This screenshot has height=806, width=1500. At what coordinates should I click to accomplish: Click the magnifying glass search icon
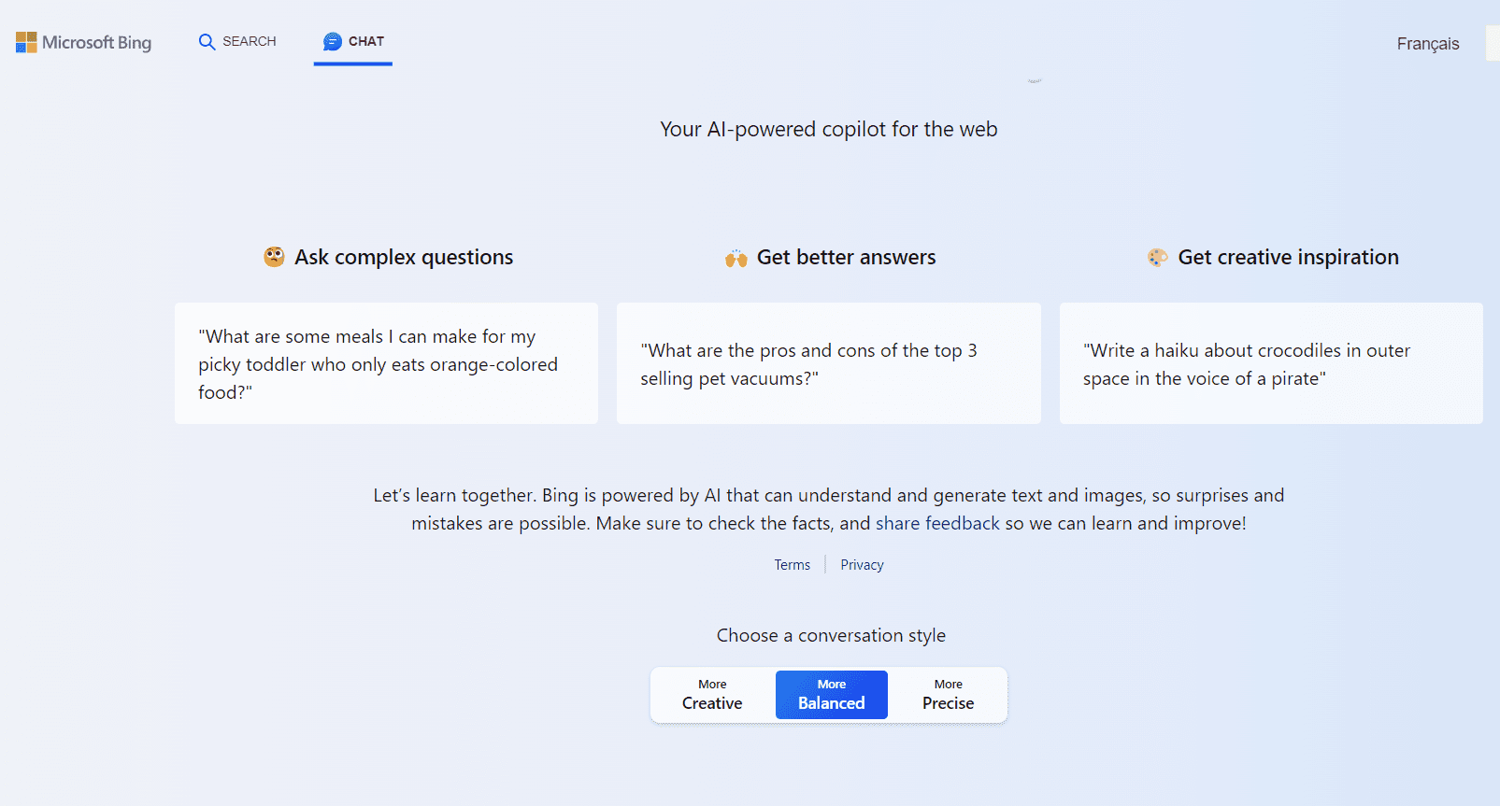(x=207, y=42)
